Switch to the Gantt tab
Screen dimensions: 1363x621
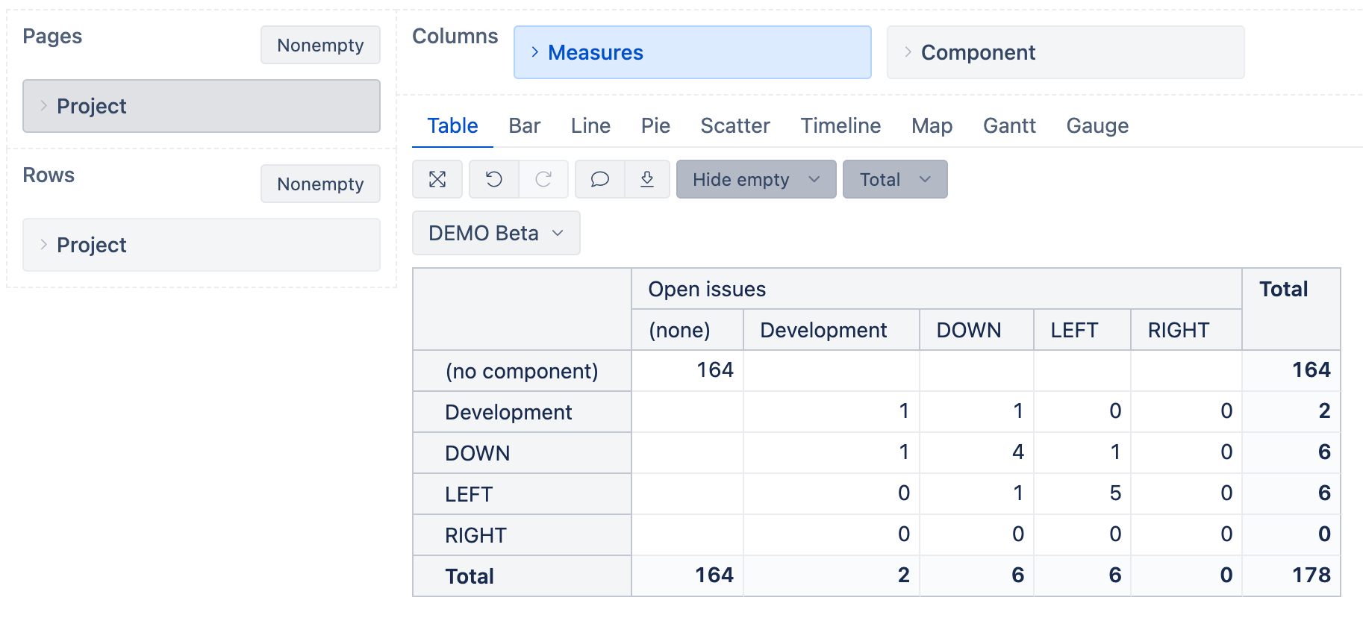(1009, 125)
